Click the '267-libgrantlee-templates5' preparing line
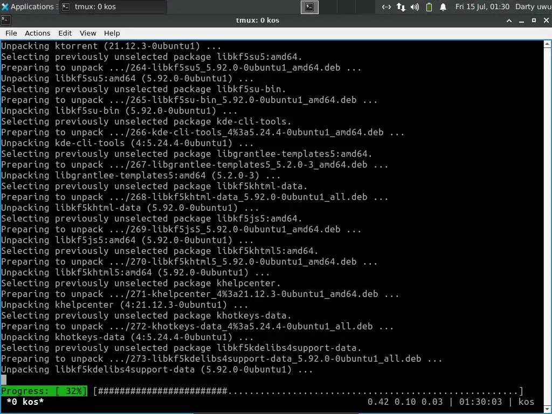Image resolution: width=552 pixels, height=414 pixels. pyautogui.click(x=194, y=165)
